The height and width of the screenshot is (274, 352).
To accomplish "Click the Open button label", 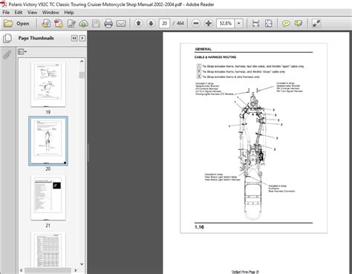I will (23, 24).
